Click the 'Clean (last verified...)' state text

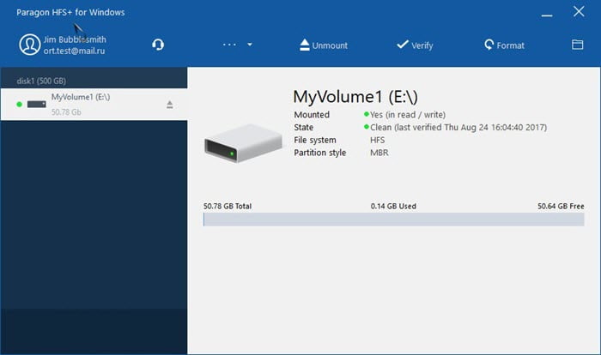(x=458, y=127)
